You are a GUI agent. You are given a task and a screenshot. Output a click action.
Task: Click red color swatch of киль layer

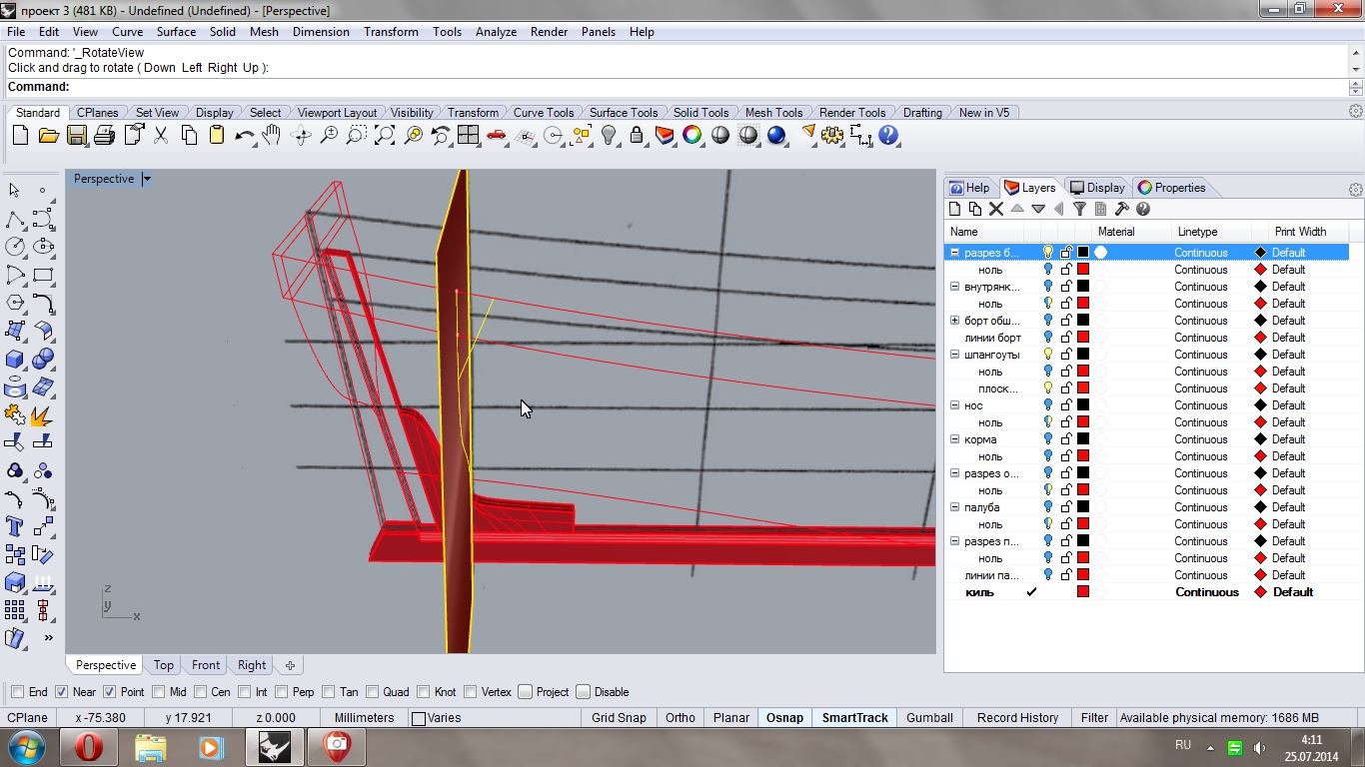pyautogui.click(x=1082, y=592)
